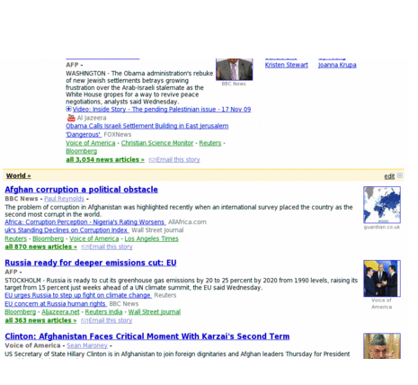Click the Joanna Krupa link
This screenshot has height=385, width=418.
tap(337, 65)
